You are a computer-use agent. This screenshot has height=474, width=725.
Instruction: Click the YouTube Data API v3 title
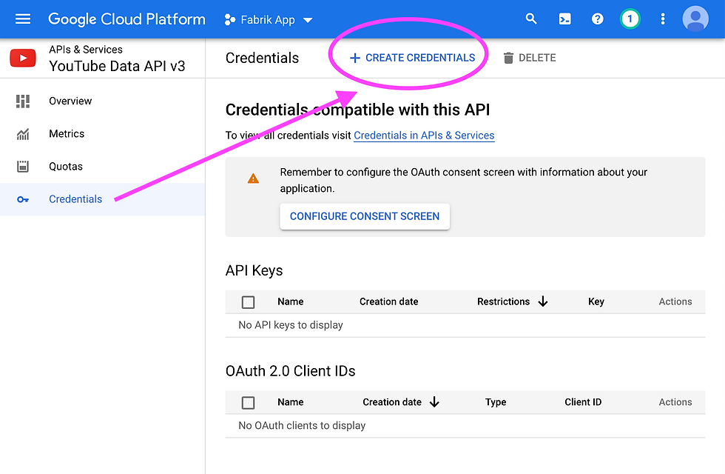click(117, 66)
